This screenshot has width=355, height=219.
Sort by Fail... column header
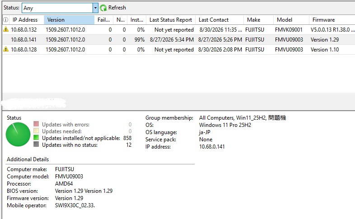click(x=104, y=20)
